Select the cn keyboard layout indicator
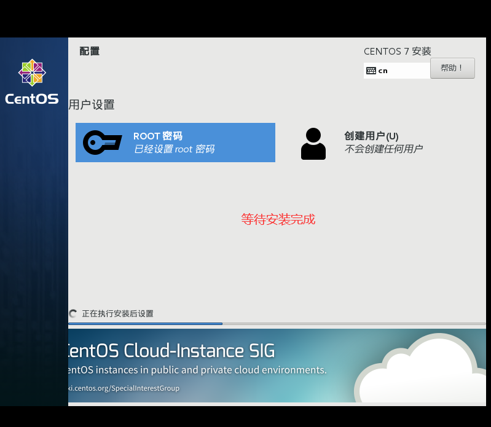 (397, 71)
